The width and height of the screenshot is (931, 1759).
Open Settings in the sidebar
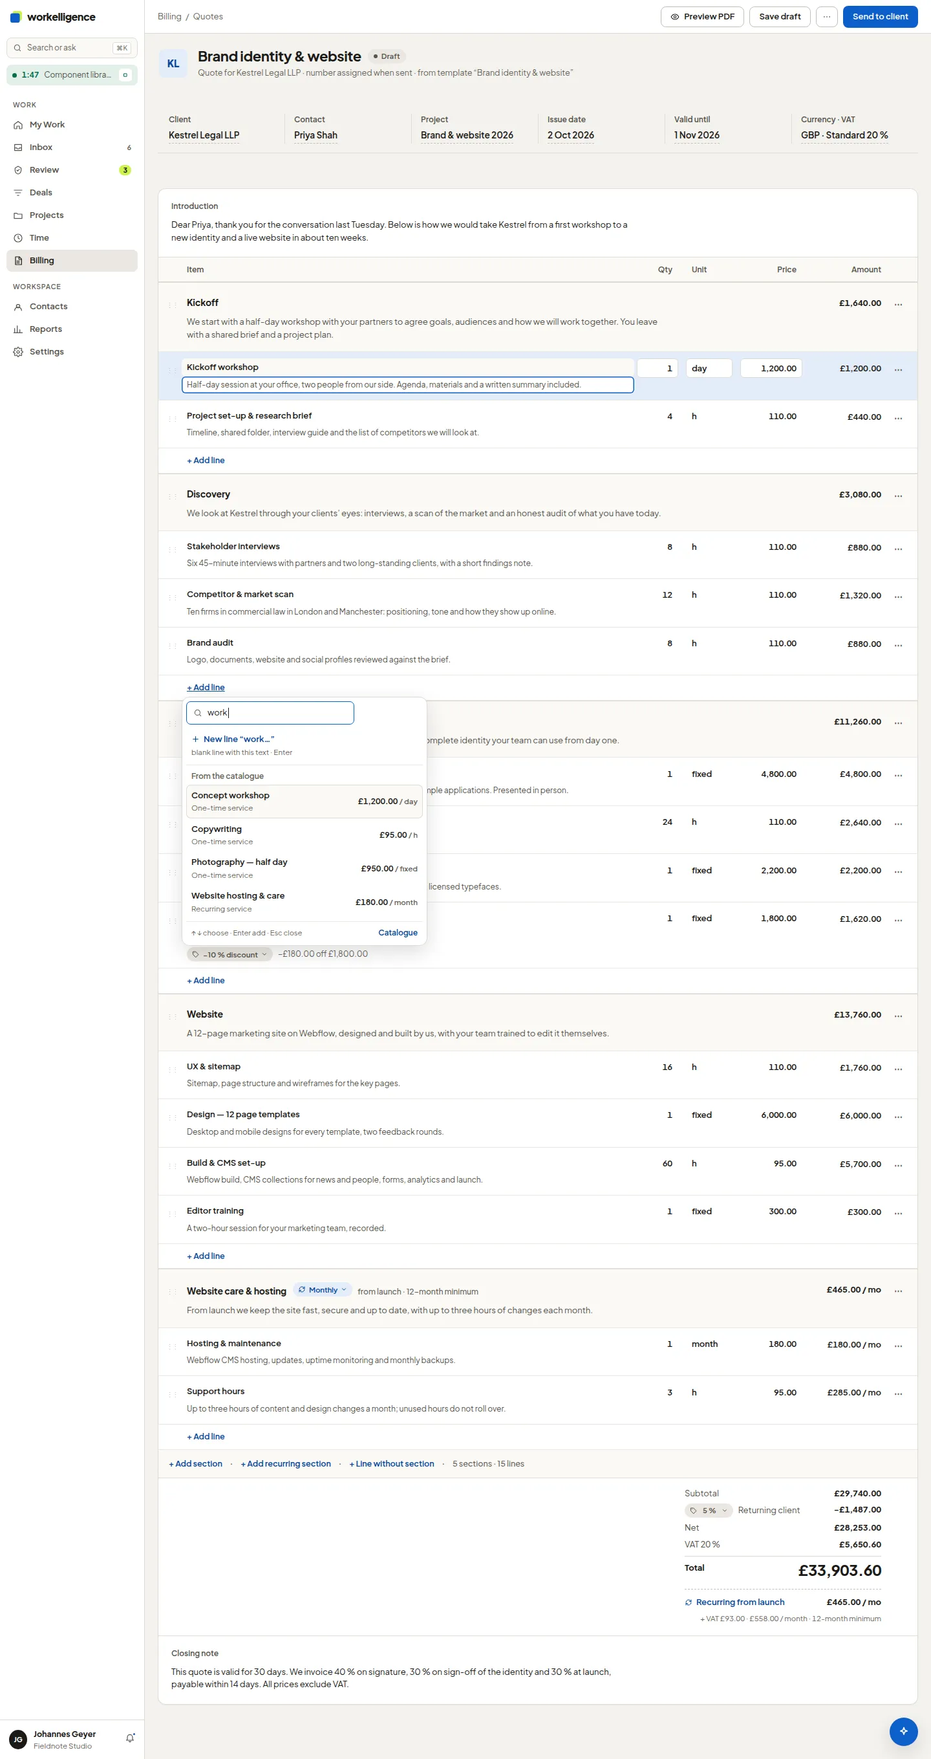coord(72,351)
